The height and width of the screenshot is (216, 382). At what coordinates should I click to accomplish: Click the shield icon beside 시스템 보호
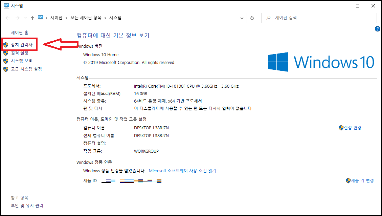pos(6,61)
